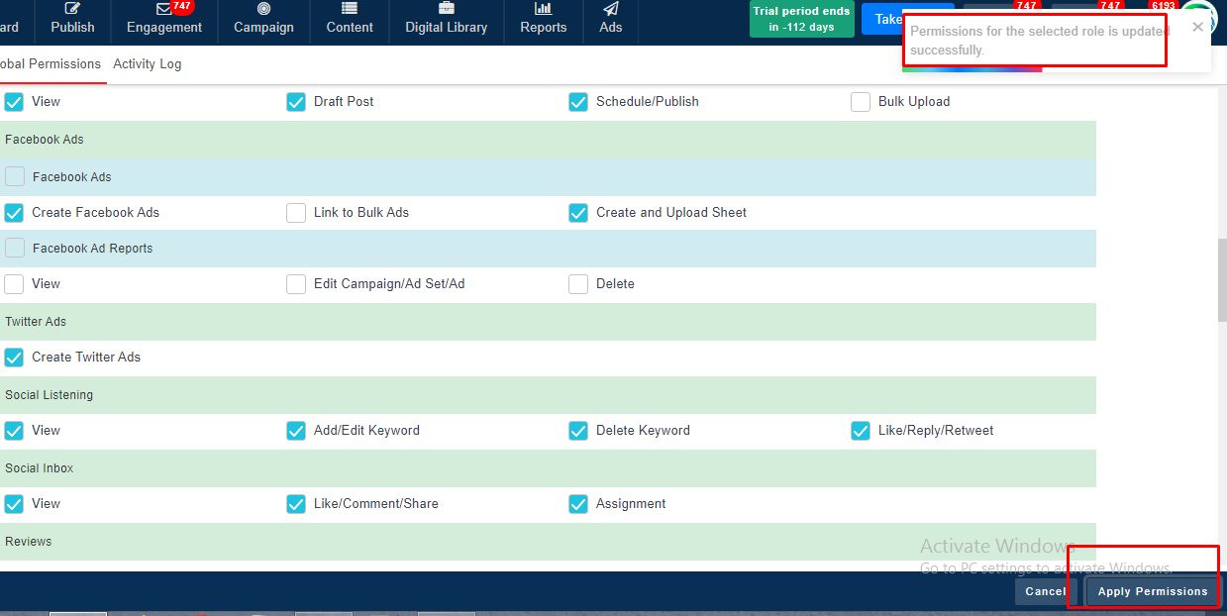
Task: Dismiss the permissions updated notification
Action: click(x=1198, y=27)
